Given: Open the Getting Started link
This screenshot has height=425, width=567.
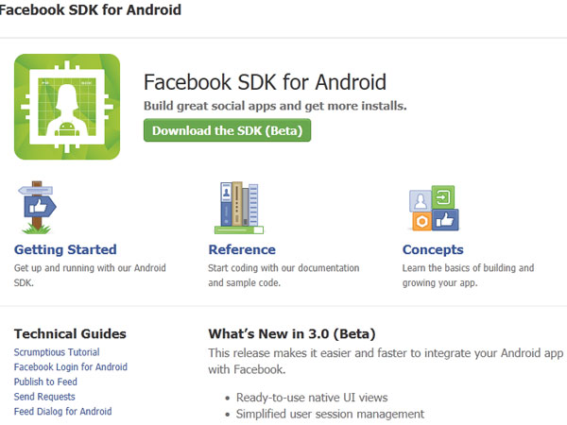Looking at the screenshot, I should coord(65,250).
